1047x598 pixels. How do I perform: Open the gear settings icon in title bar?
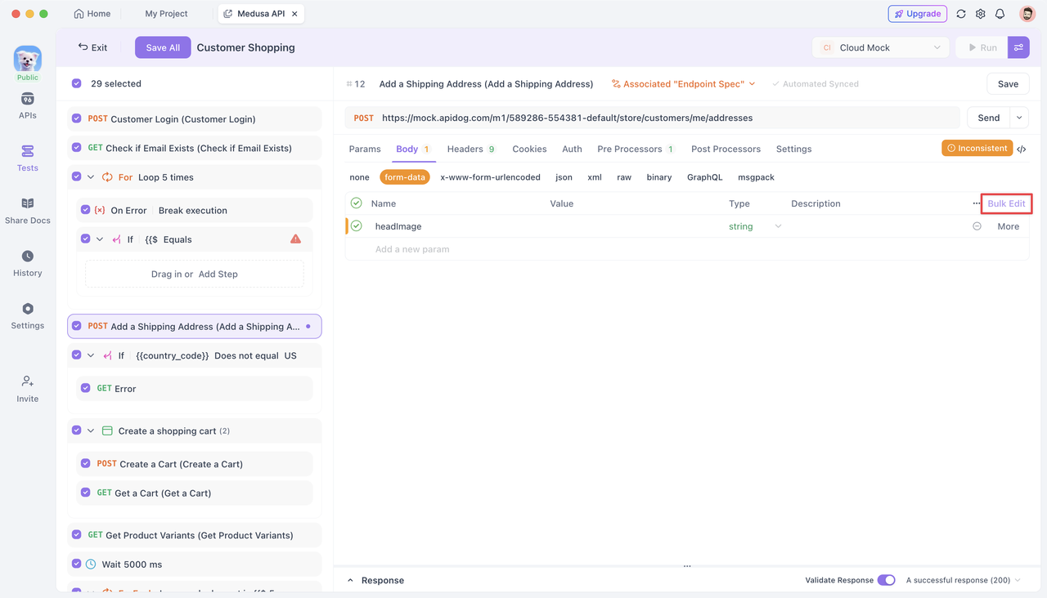click(x=981, y=14)
